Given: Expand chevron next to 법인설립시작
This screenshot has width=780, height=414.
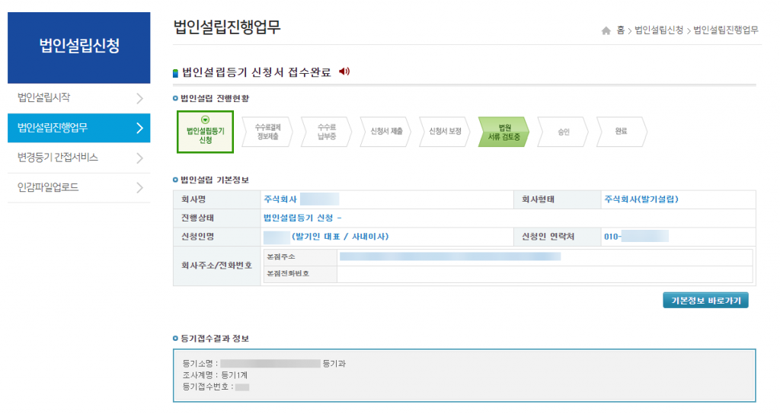Looking at the screenshot, I should [140, 98].
